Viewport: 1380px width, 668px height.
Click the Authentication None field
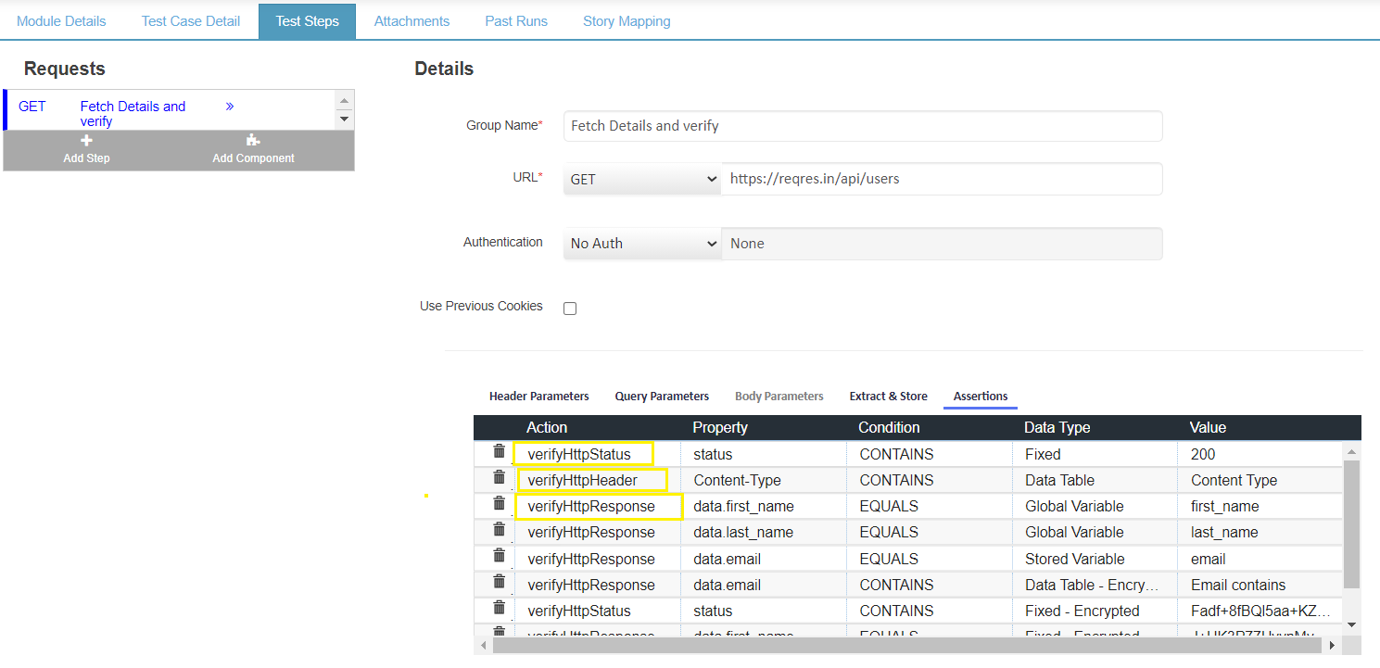(x=942, y=244)
